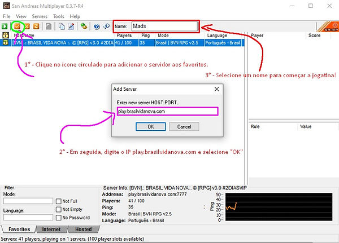
Task: Open the File menu
Action: pyautogui.click(x=7, y=16)
